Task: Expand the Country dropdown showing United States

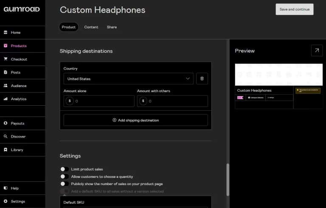Action: pos(129,79)
